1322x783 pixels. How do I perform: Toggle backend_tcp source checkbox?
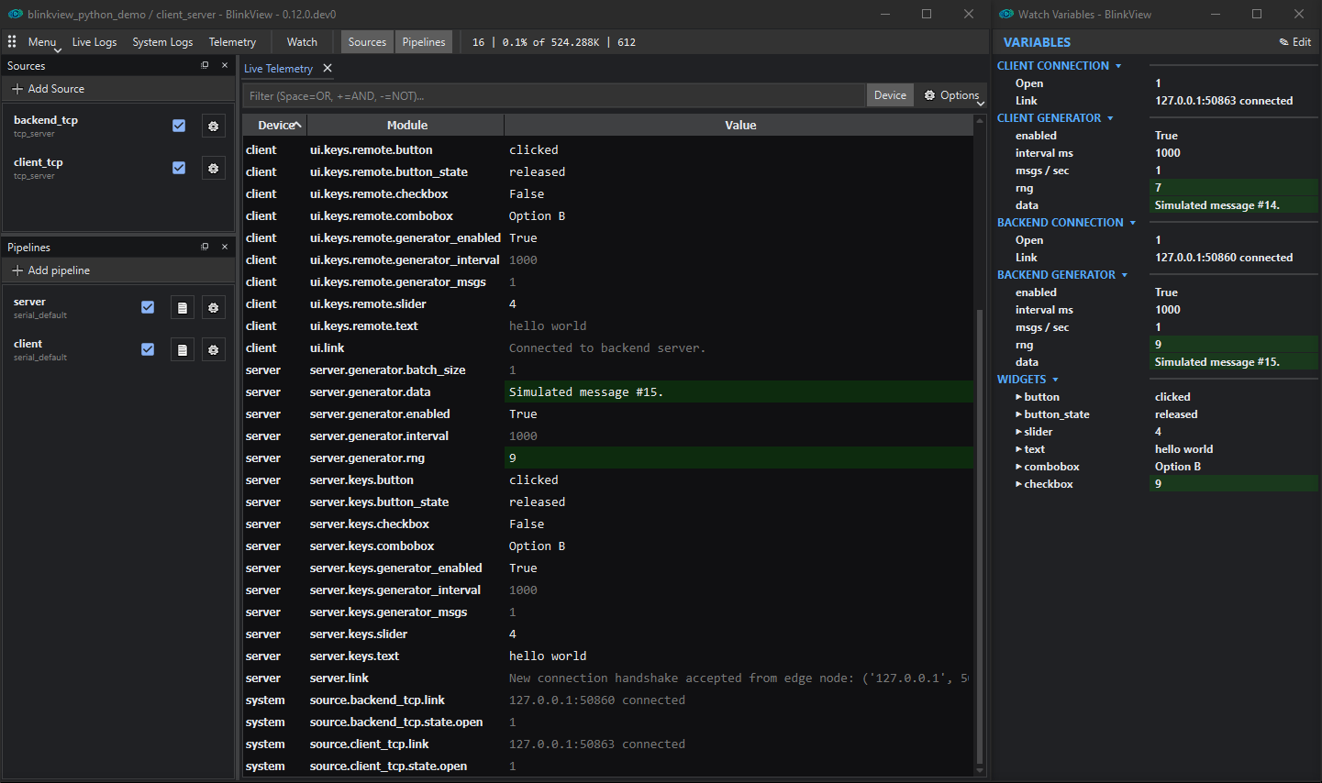[179, 126]
